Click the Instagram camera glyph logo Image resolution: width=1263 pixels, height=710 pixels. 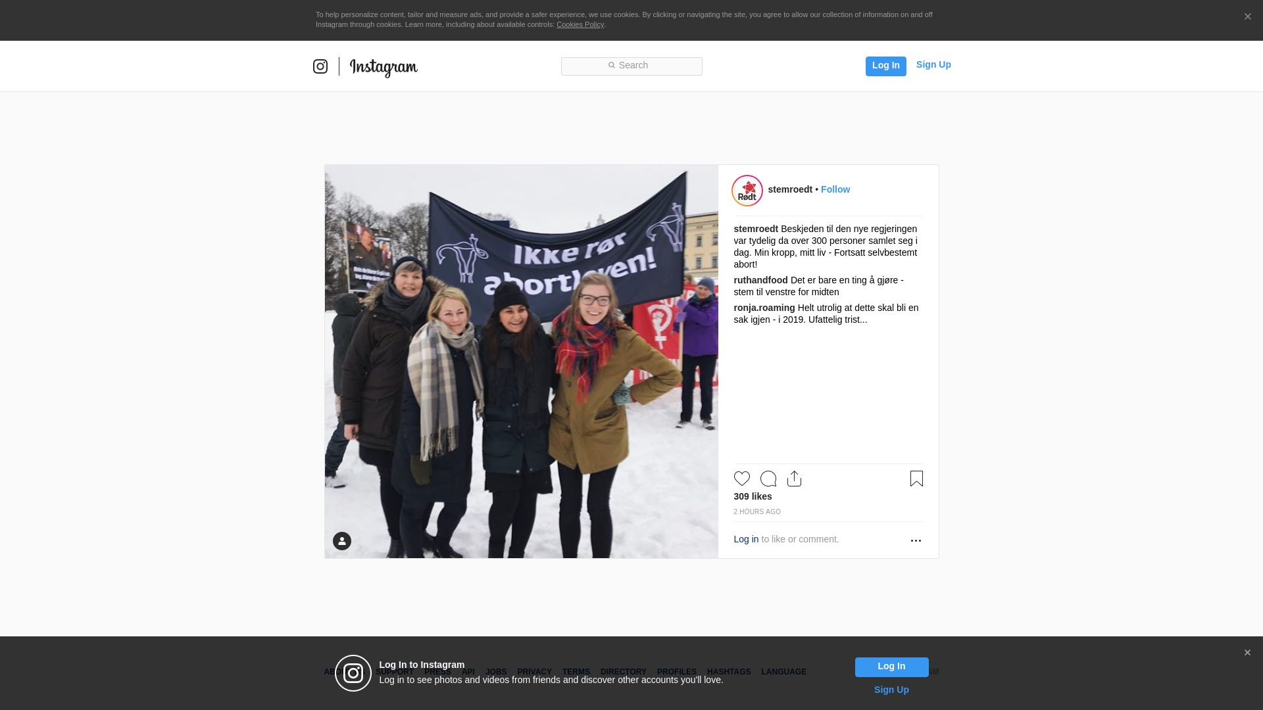click(320, 66)
